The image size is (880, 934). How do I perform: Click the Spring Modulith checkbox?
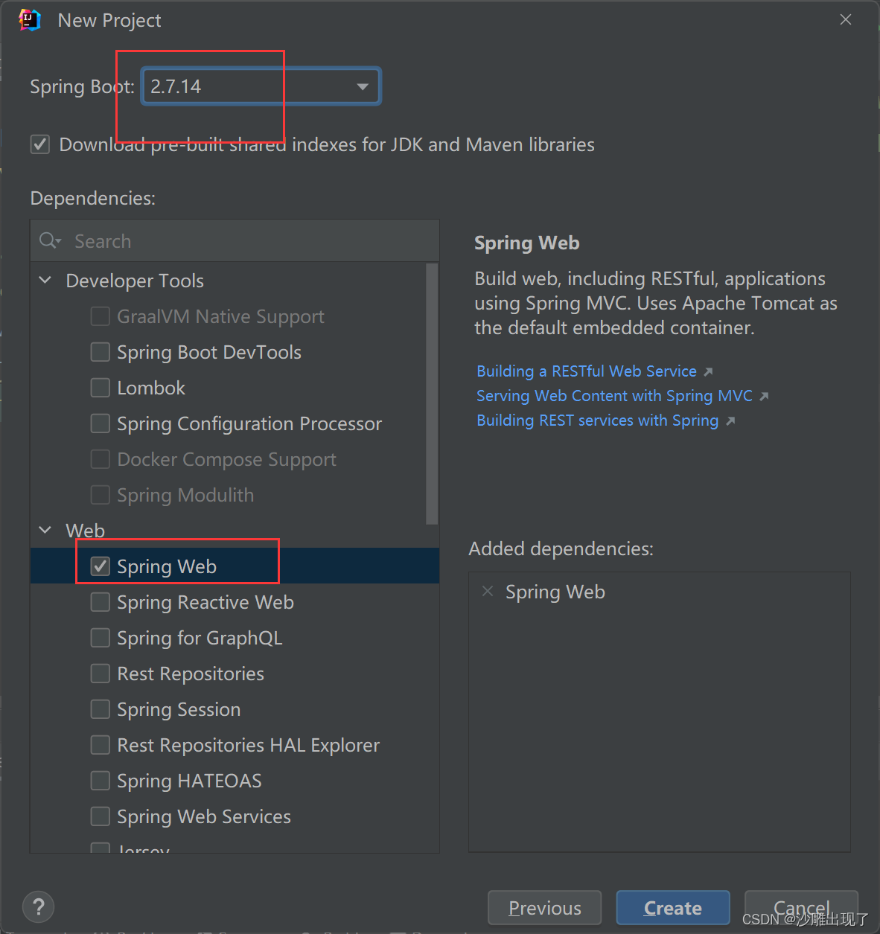(x=101, y=495)
